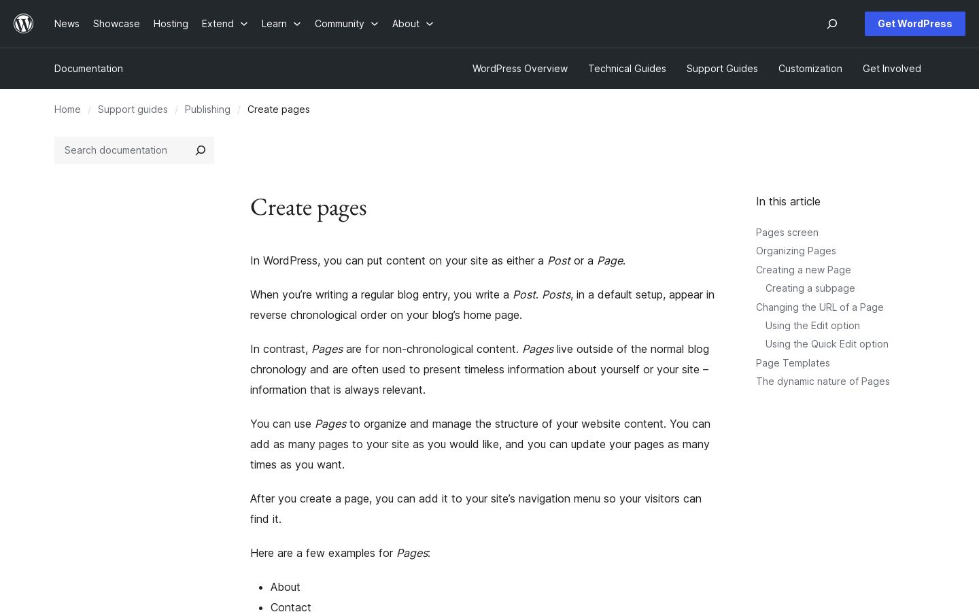This screenshot has height=612, width=979.
Task: Select Customization in documentation nav
Action: [x=810, y=69]
